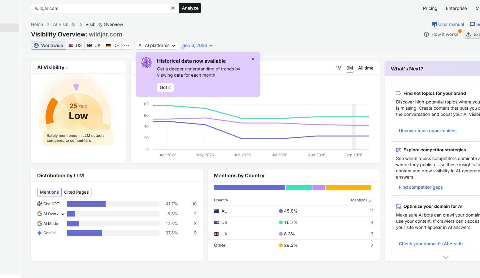Open the AI Visibility breadcrumb
Screen dimensions: 480x278
[64, 24]
